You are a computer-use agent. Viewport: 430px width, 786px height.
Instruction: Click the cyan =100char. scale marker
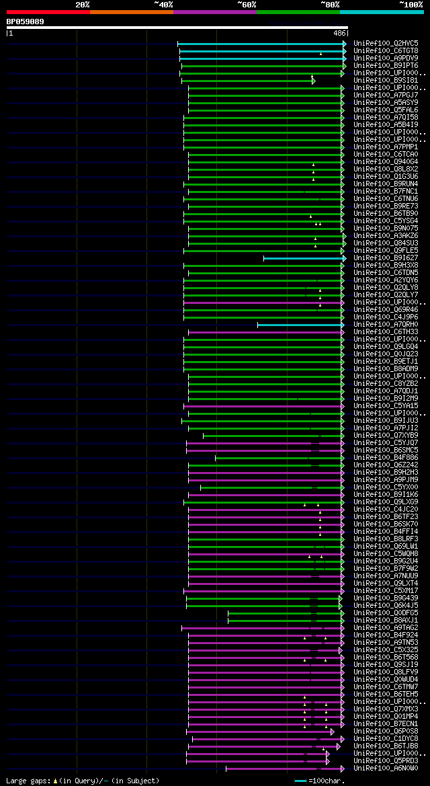[x=301, y=781]
